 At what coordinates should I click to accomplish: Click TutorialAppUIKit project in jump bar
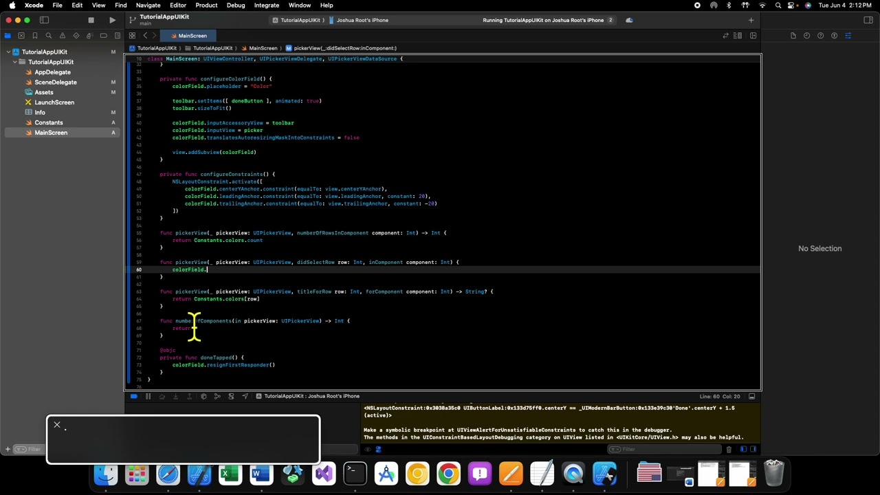(153, 48)
